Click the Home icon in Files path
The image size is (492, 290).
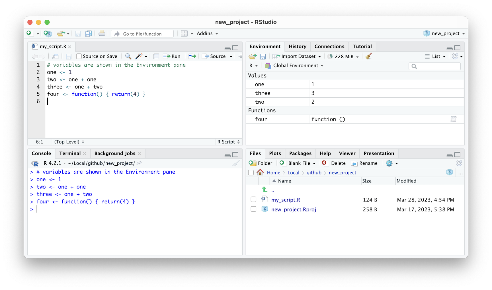pos(260,172)
